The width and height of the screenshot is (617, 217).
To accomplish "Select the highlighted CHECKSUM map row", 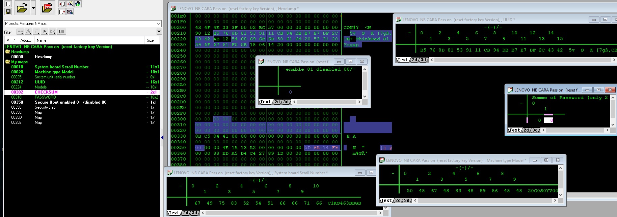I will (x=82, y=92).
